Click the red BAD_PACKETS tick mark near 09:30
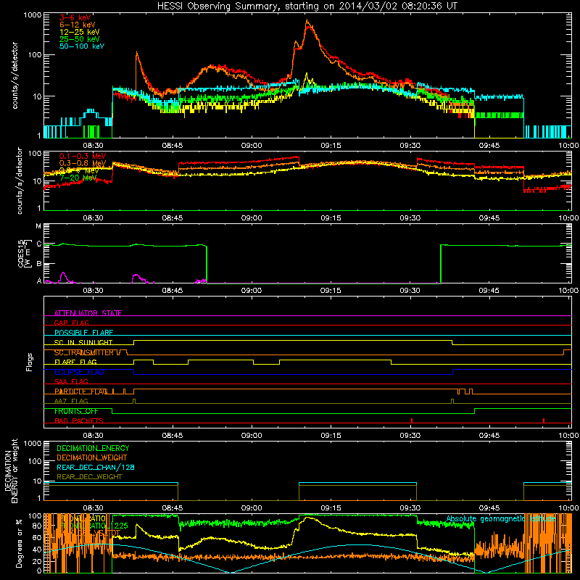Image resolution: width=580 pixels, height=580 pixels. click(x=412, y=420)
